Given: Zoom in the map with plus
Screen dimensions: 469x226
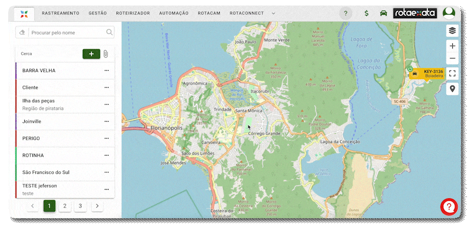Looking at the screenshot, I should pyautogui.click(x=452, y=46).
